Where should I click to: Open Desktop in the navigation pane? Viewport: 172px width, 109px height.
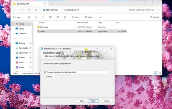pos(22,43)
